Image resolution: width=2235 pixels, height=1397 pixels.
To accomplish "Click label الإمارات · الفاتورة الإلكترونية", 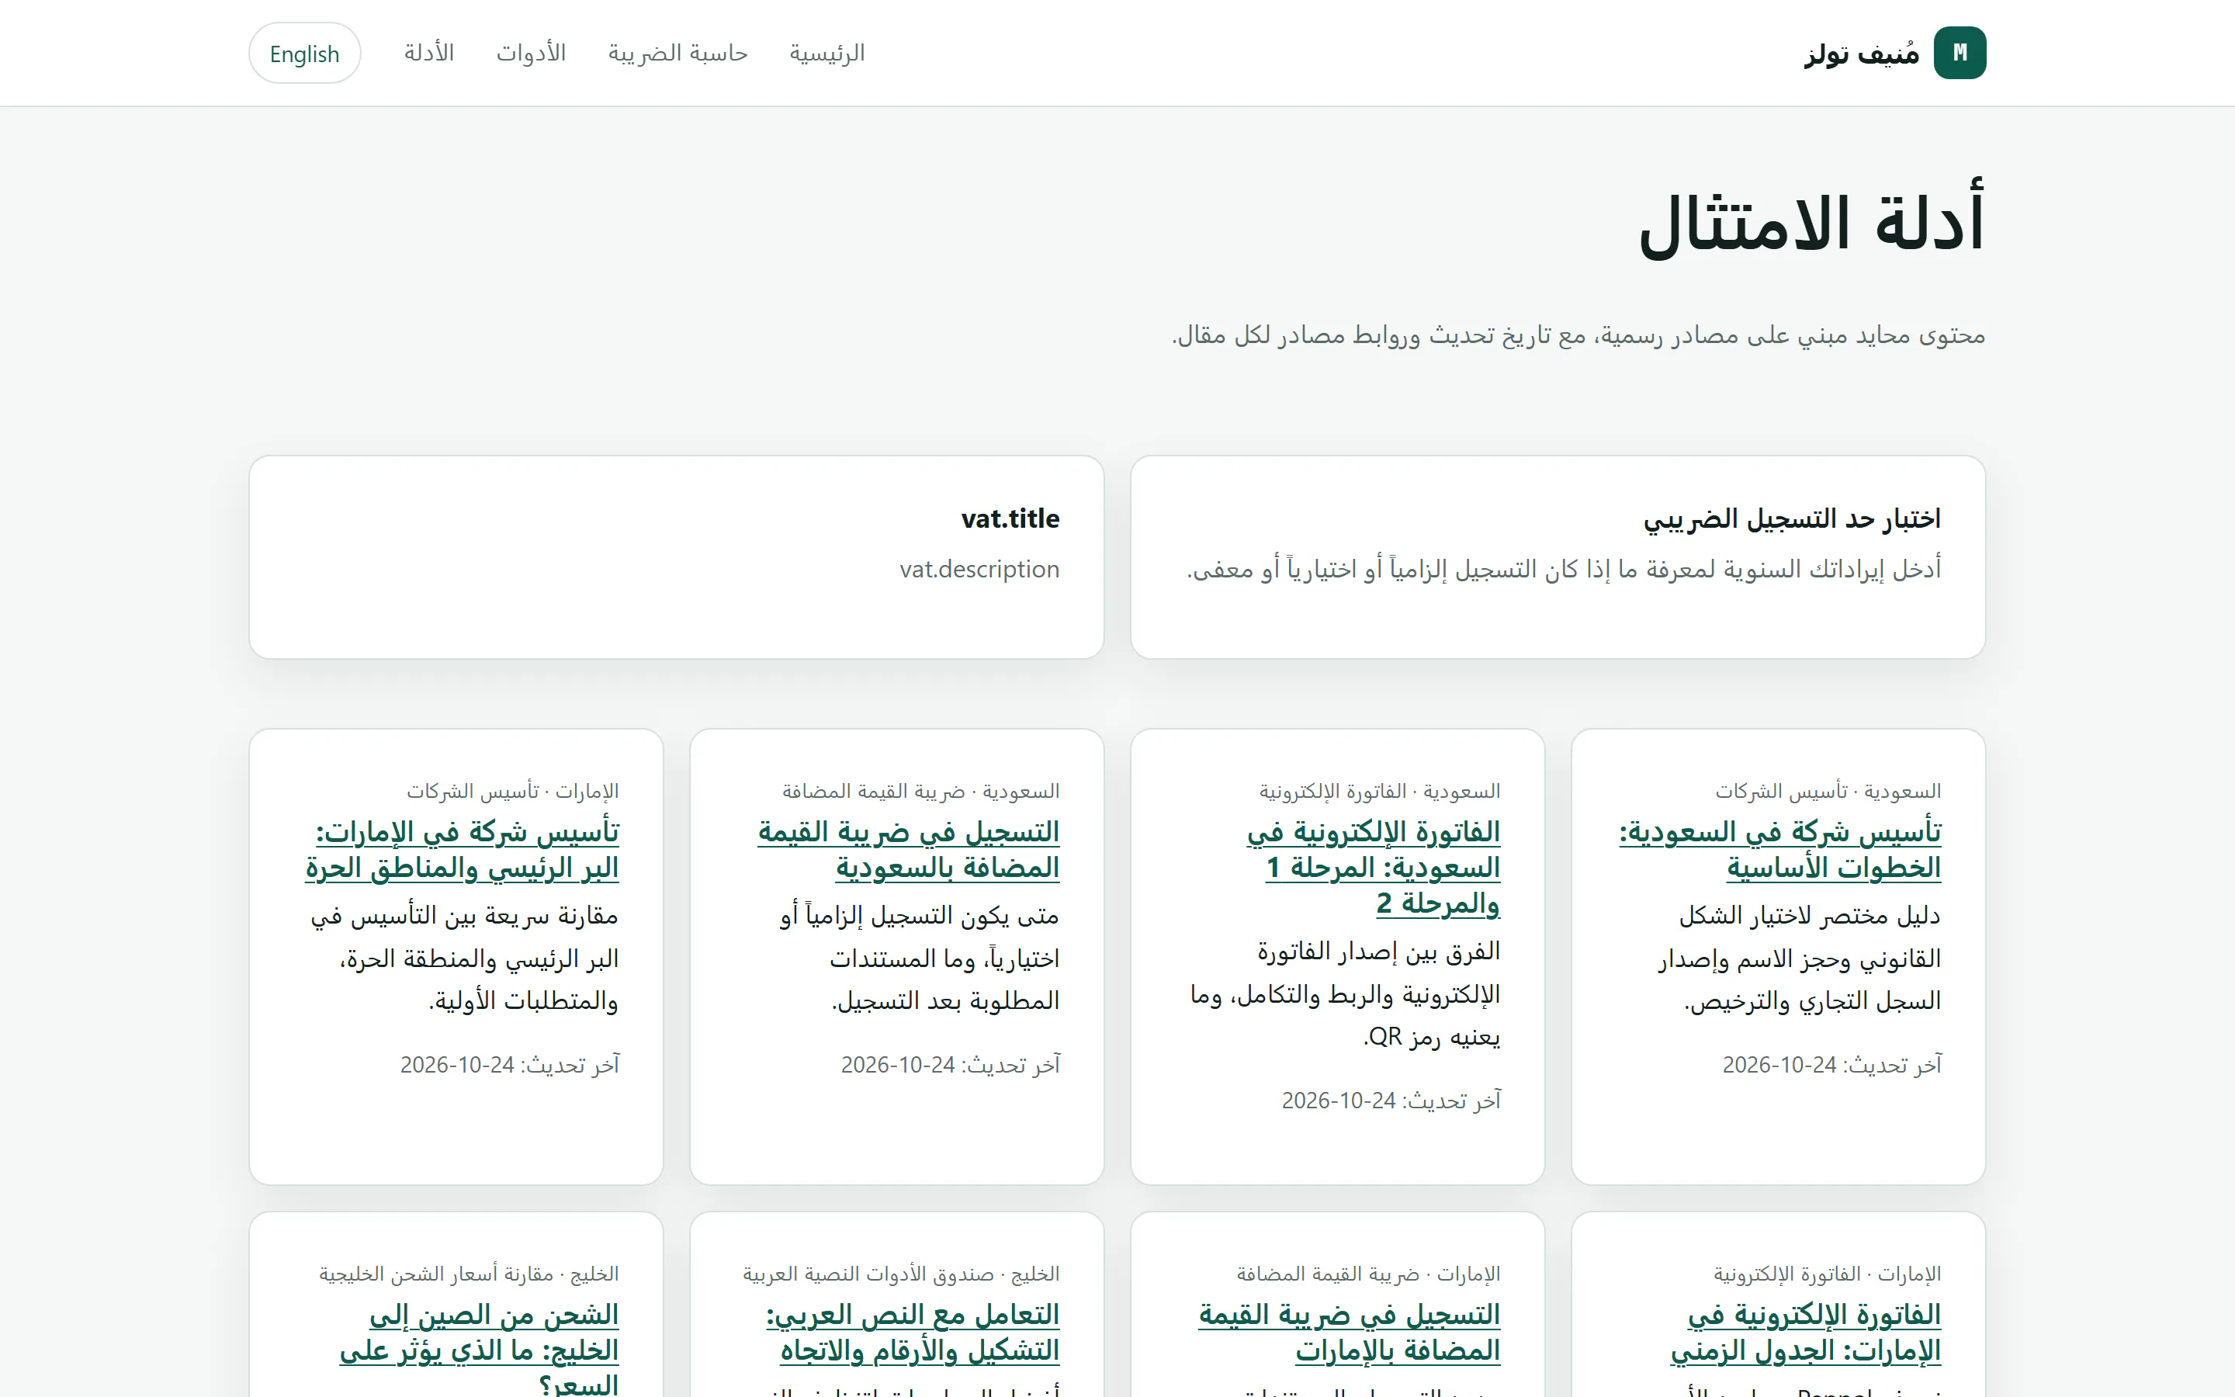I will (x=1828, y=1273).
